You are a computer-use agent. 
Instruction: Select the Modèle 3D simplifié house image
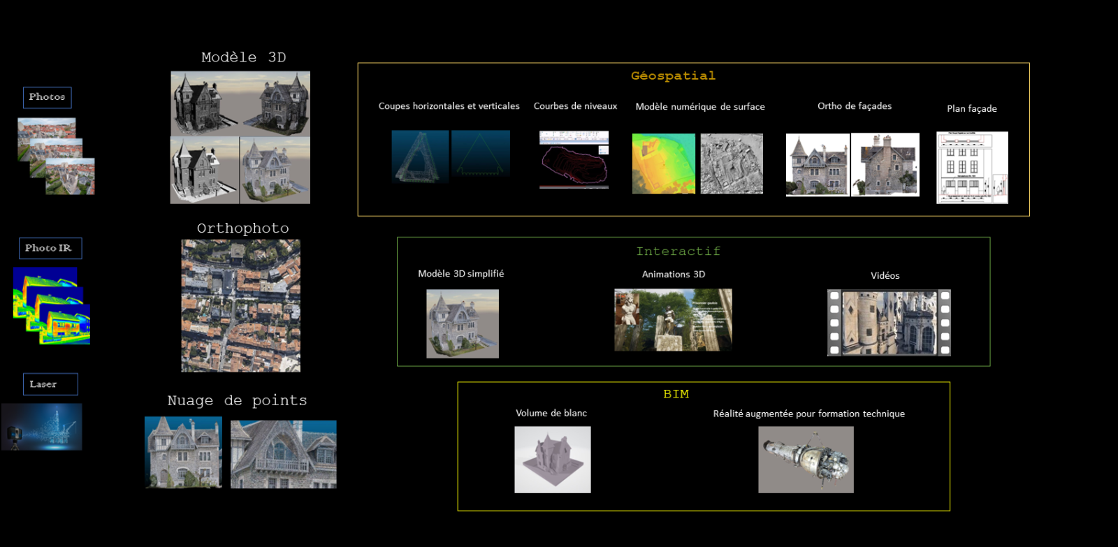pos(463,324)
